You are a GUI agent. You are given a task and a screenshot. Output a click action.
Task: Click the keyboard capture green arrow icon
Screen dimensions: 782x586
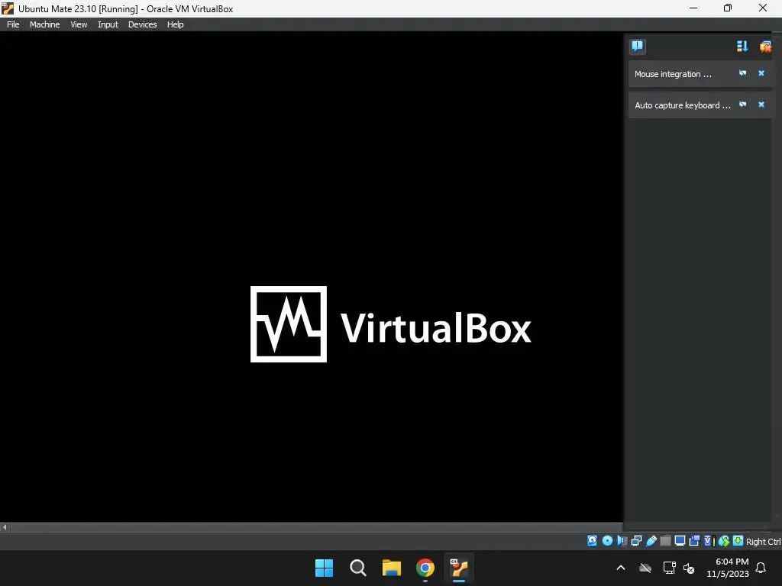[x=738, y=541]
